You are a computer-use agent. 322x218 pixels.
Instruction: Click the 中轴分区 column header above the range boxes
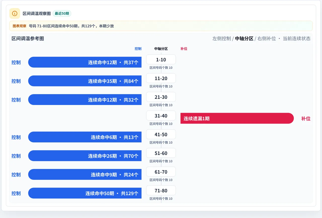[161, 49]
